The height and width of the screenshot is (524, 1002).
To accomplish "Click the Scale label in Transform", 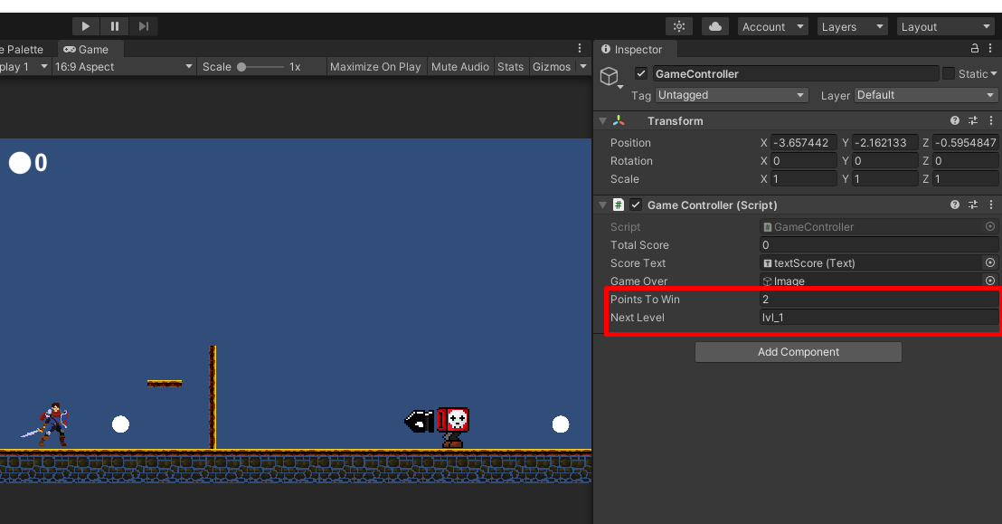I will 624,179.
